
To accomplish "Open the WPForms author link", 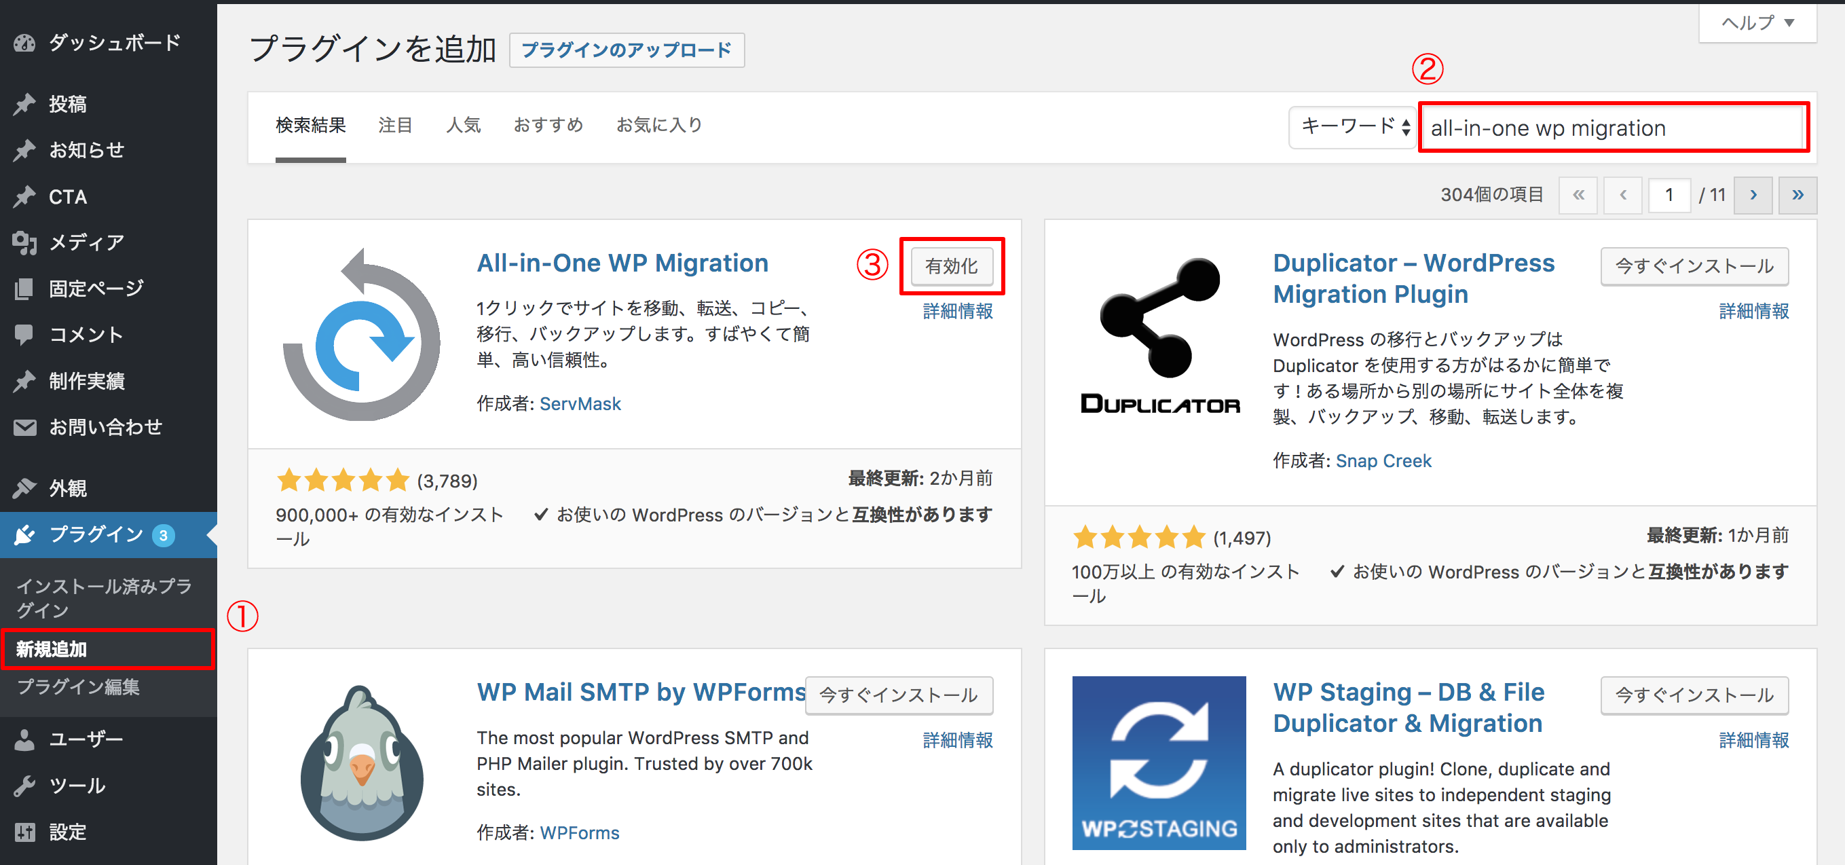I will pyautogui.click(x=580, y=833).
